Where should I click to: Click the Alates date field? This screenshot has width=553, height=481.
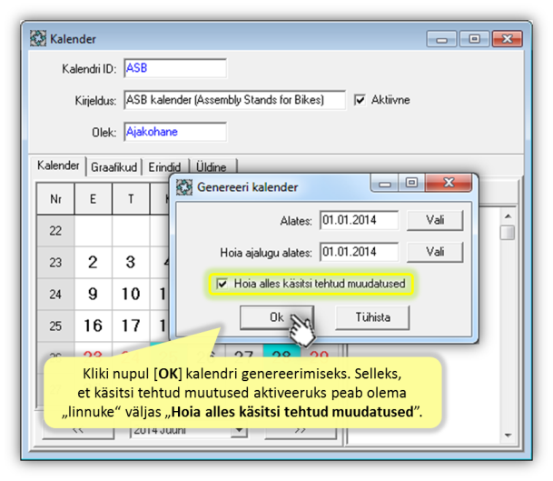click(x=359, y=220)
